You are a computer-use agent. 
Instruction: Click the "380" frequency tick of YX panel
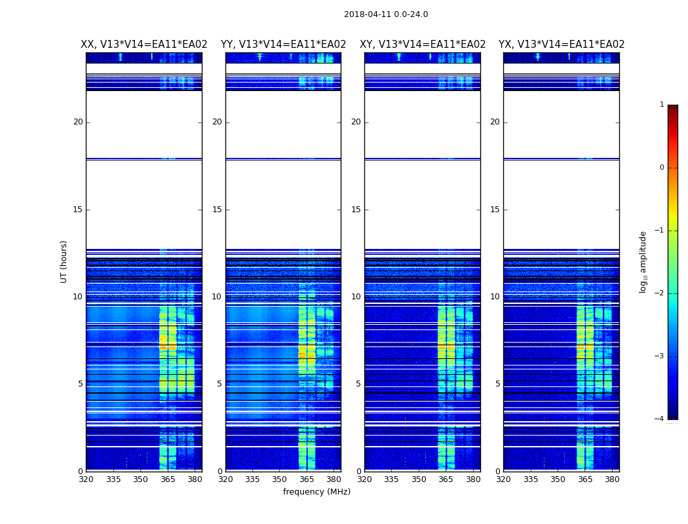612,479
